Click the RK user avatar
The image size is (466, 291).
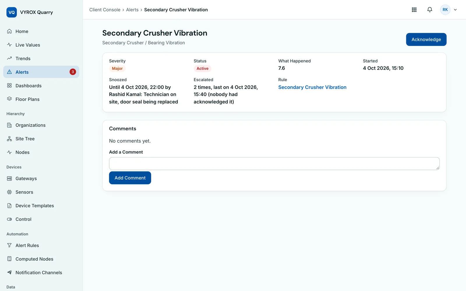coord(445,10)
